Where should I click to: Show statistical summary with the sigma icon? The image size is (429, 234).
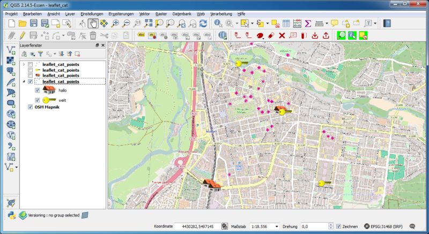click(308, 23)
